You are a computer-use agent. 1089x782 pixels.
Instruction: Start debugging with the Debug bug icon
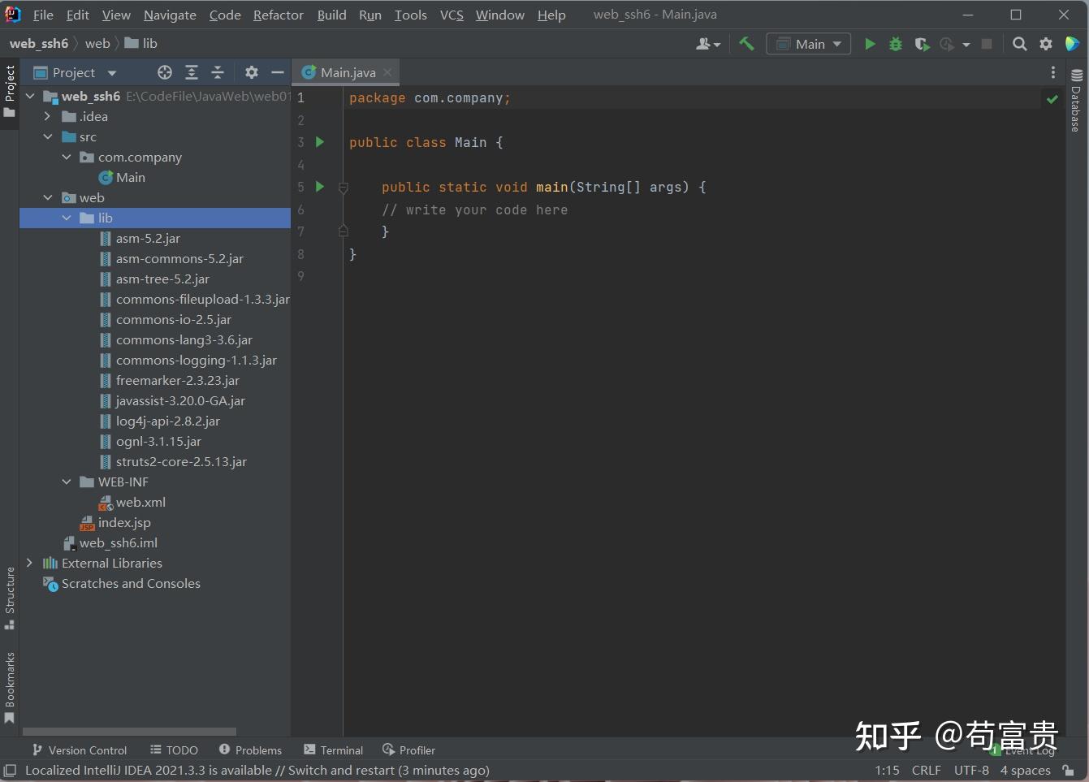895,44
